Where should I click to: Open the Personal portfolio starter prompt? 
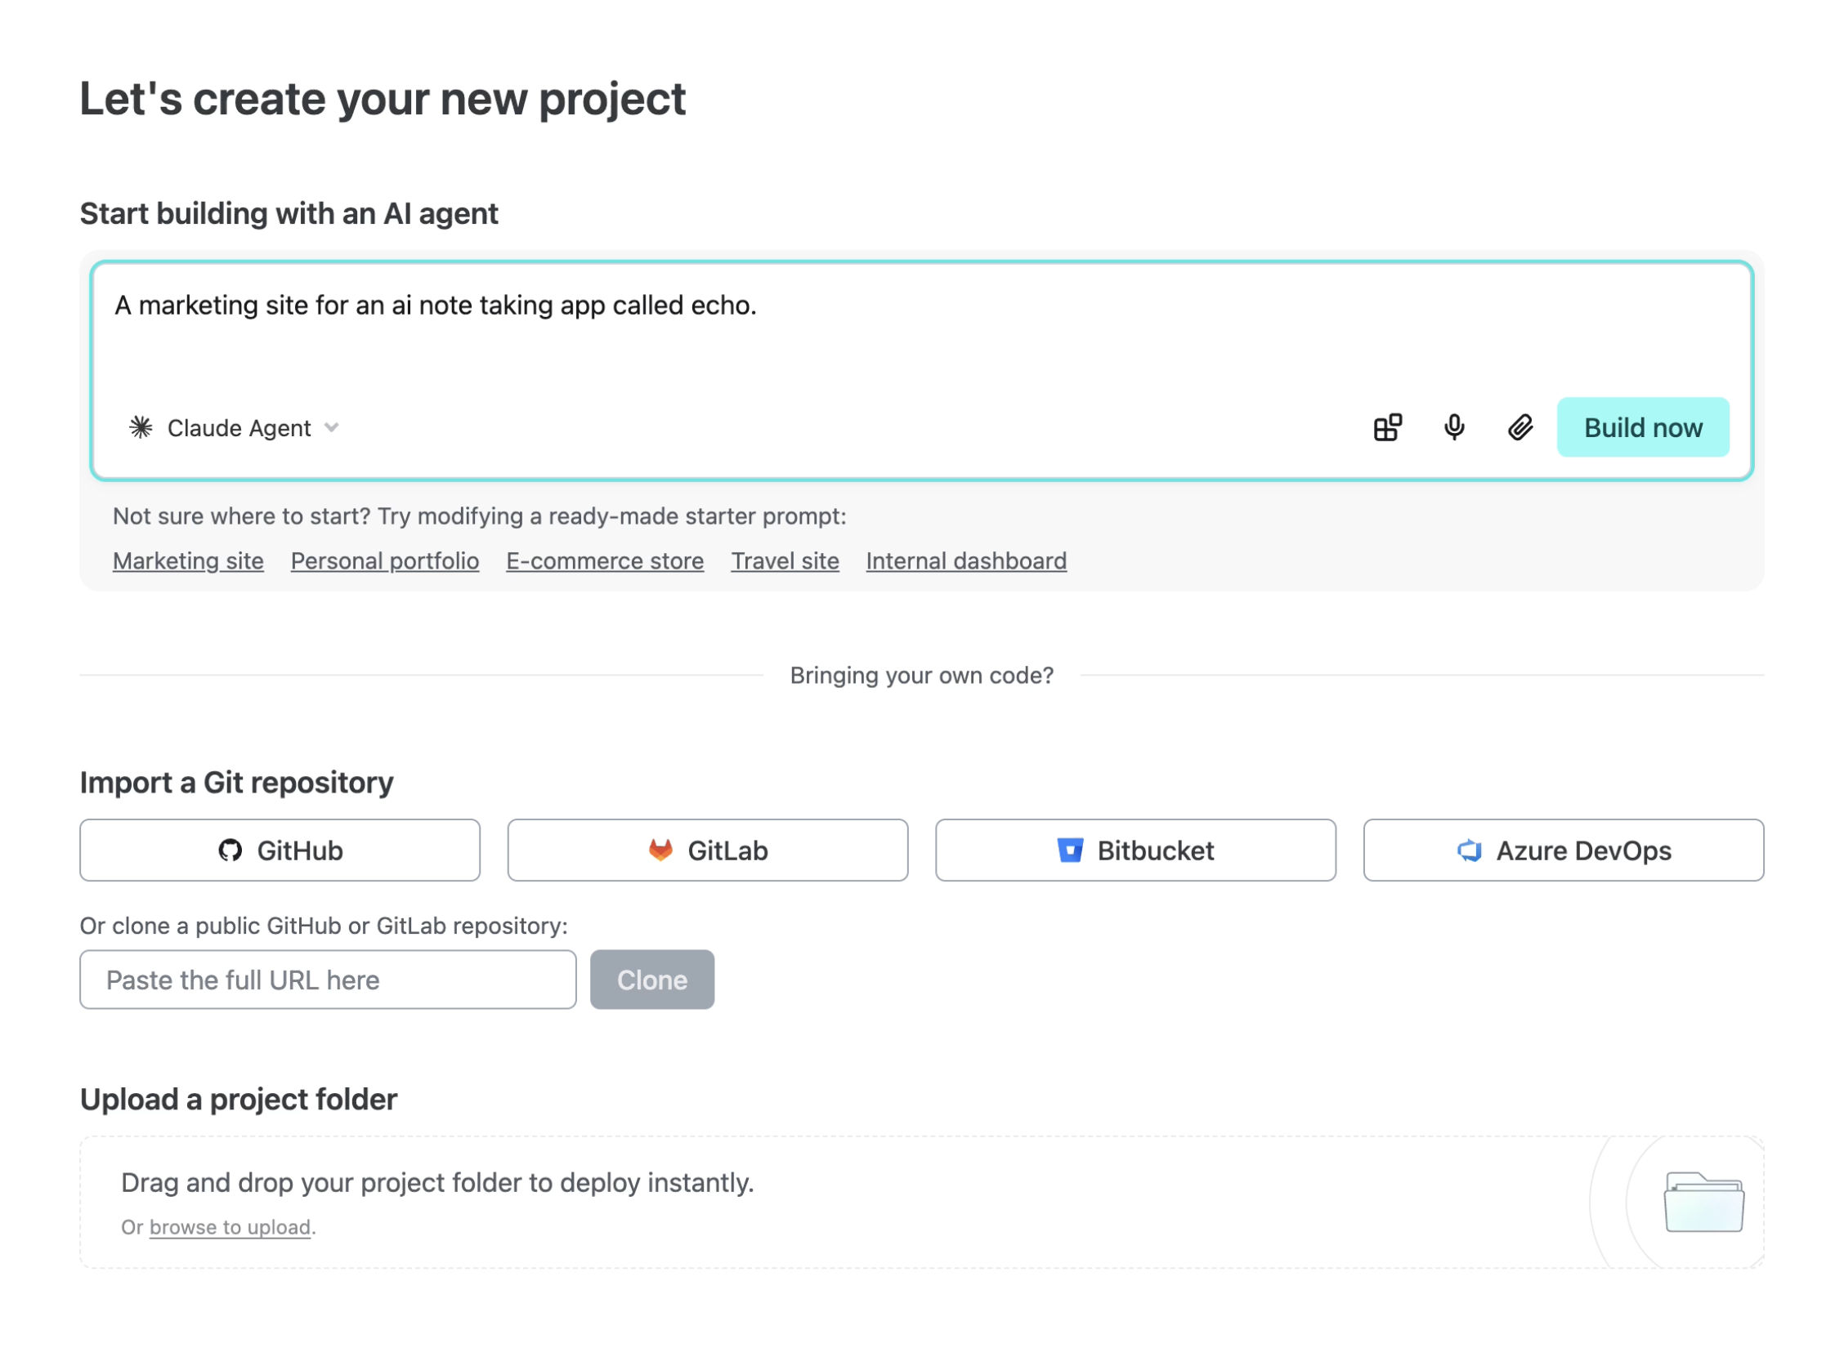(x=384, y=560)
